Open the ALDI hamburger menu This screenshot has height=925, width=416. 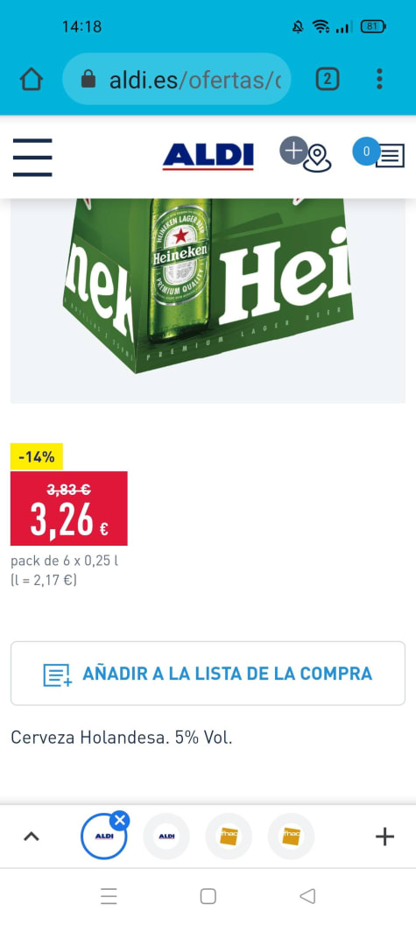[32, 158]
